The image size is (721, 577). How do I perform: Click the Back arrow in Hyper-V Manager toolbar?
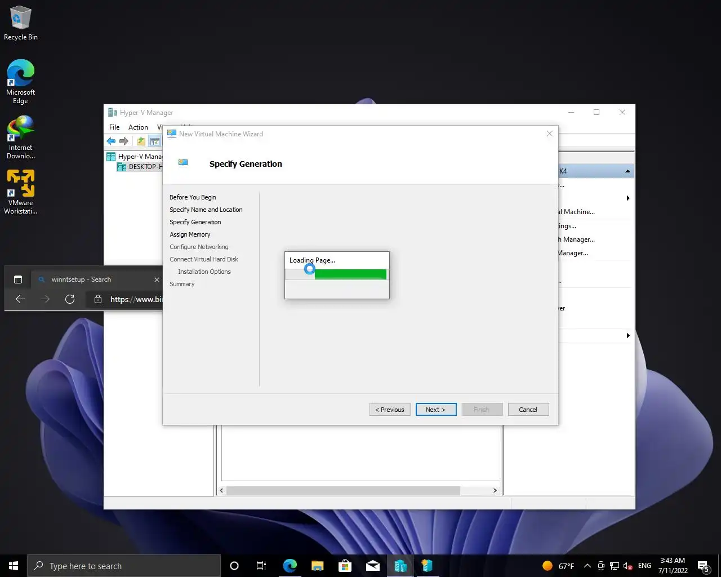111,141
